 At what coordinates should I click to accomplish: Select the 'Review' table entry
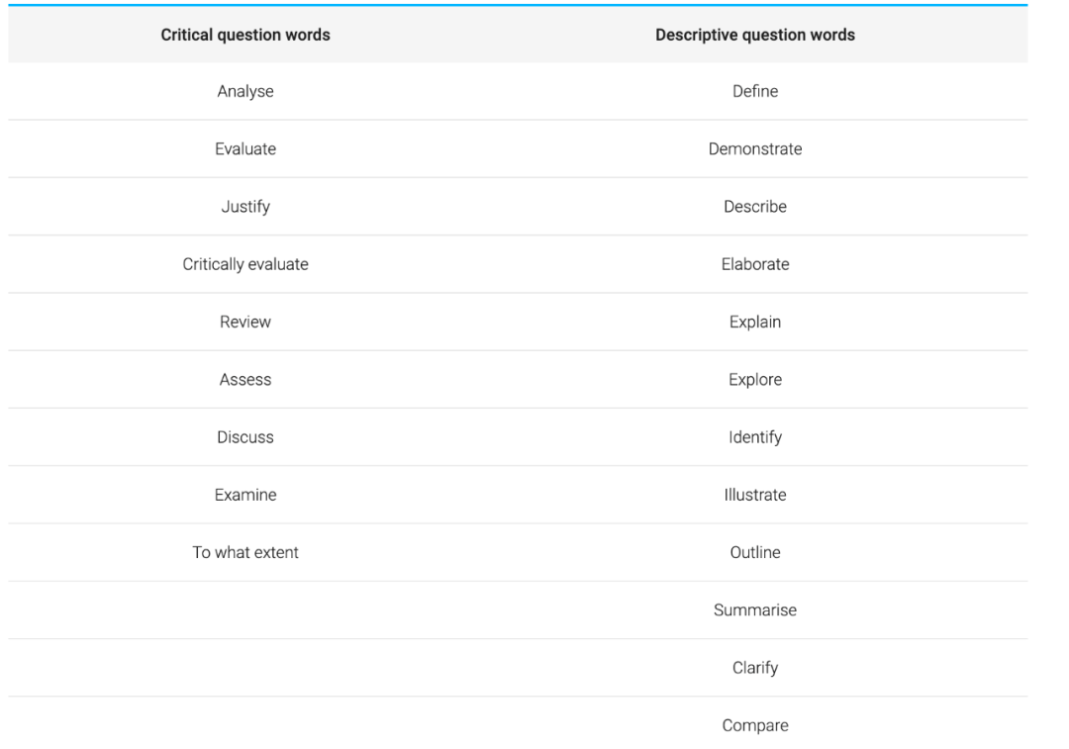245,322
